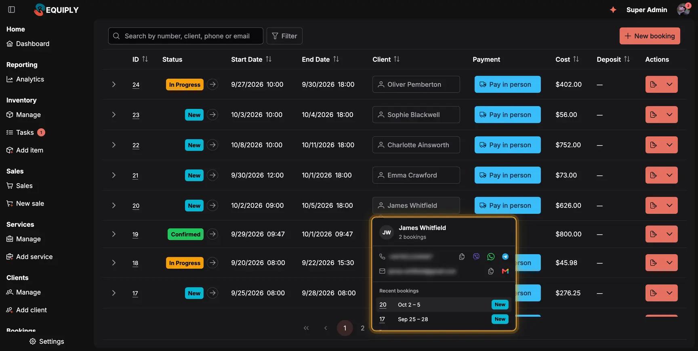Open actions dropdown for booking 18
Screen dimensions: 698x351
pos(669,263)
